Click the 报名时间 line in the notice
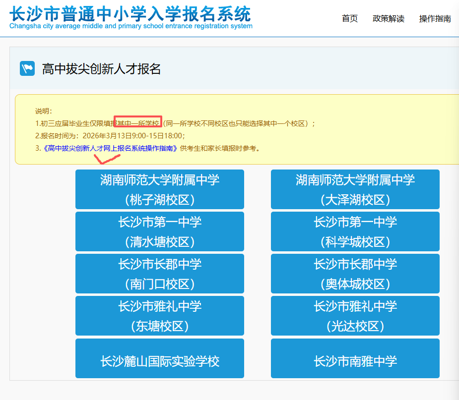459x400 pixels. (110, 136)
